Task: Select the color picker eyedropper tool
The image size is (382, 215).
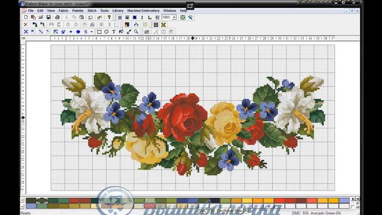Action: pos(129,32)
